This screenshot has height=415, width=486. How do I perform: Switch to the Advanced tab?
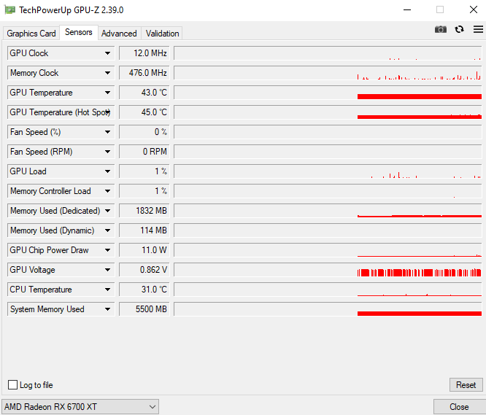pyautogui.click(x=119, y=34)
